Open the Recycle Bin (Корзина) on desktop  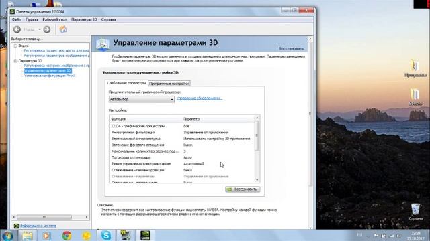pos(415,212)
